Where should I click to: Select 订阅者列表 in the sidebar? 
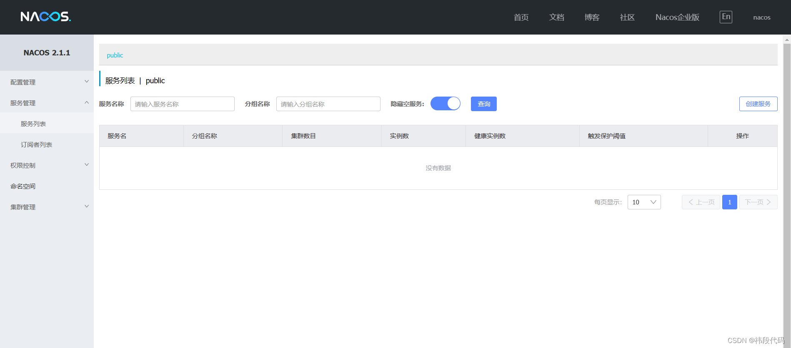47,144
